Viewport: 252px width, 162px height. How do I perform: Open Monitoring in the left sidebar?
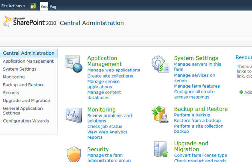14,77
